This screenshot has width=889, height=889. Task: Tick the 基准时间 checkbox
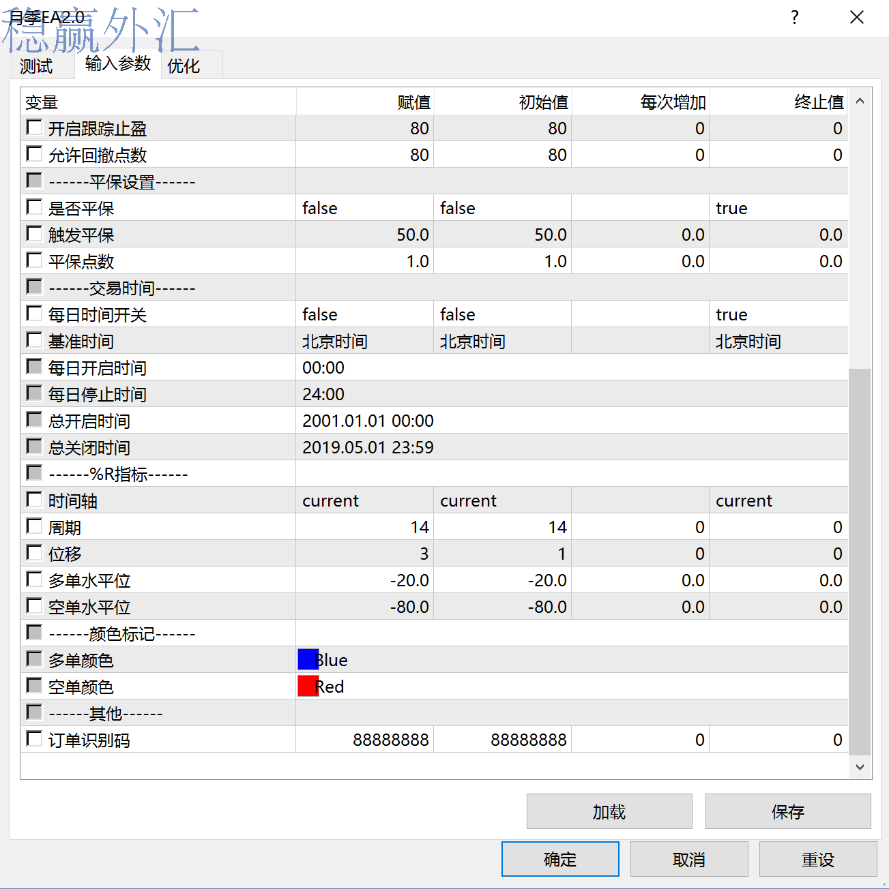click(34, 340)
